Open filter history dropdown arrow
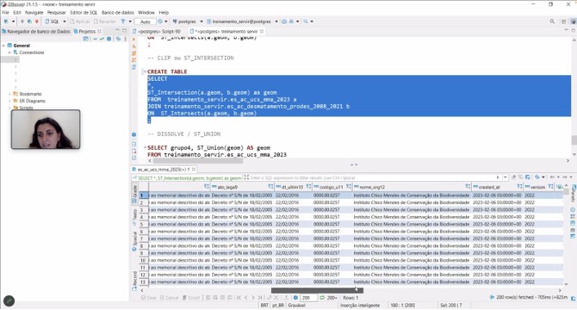The image size is (577, 310). coord(505,177)
